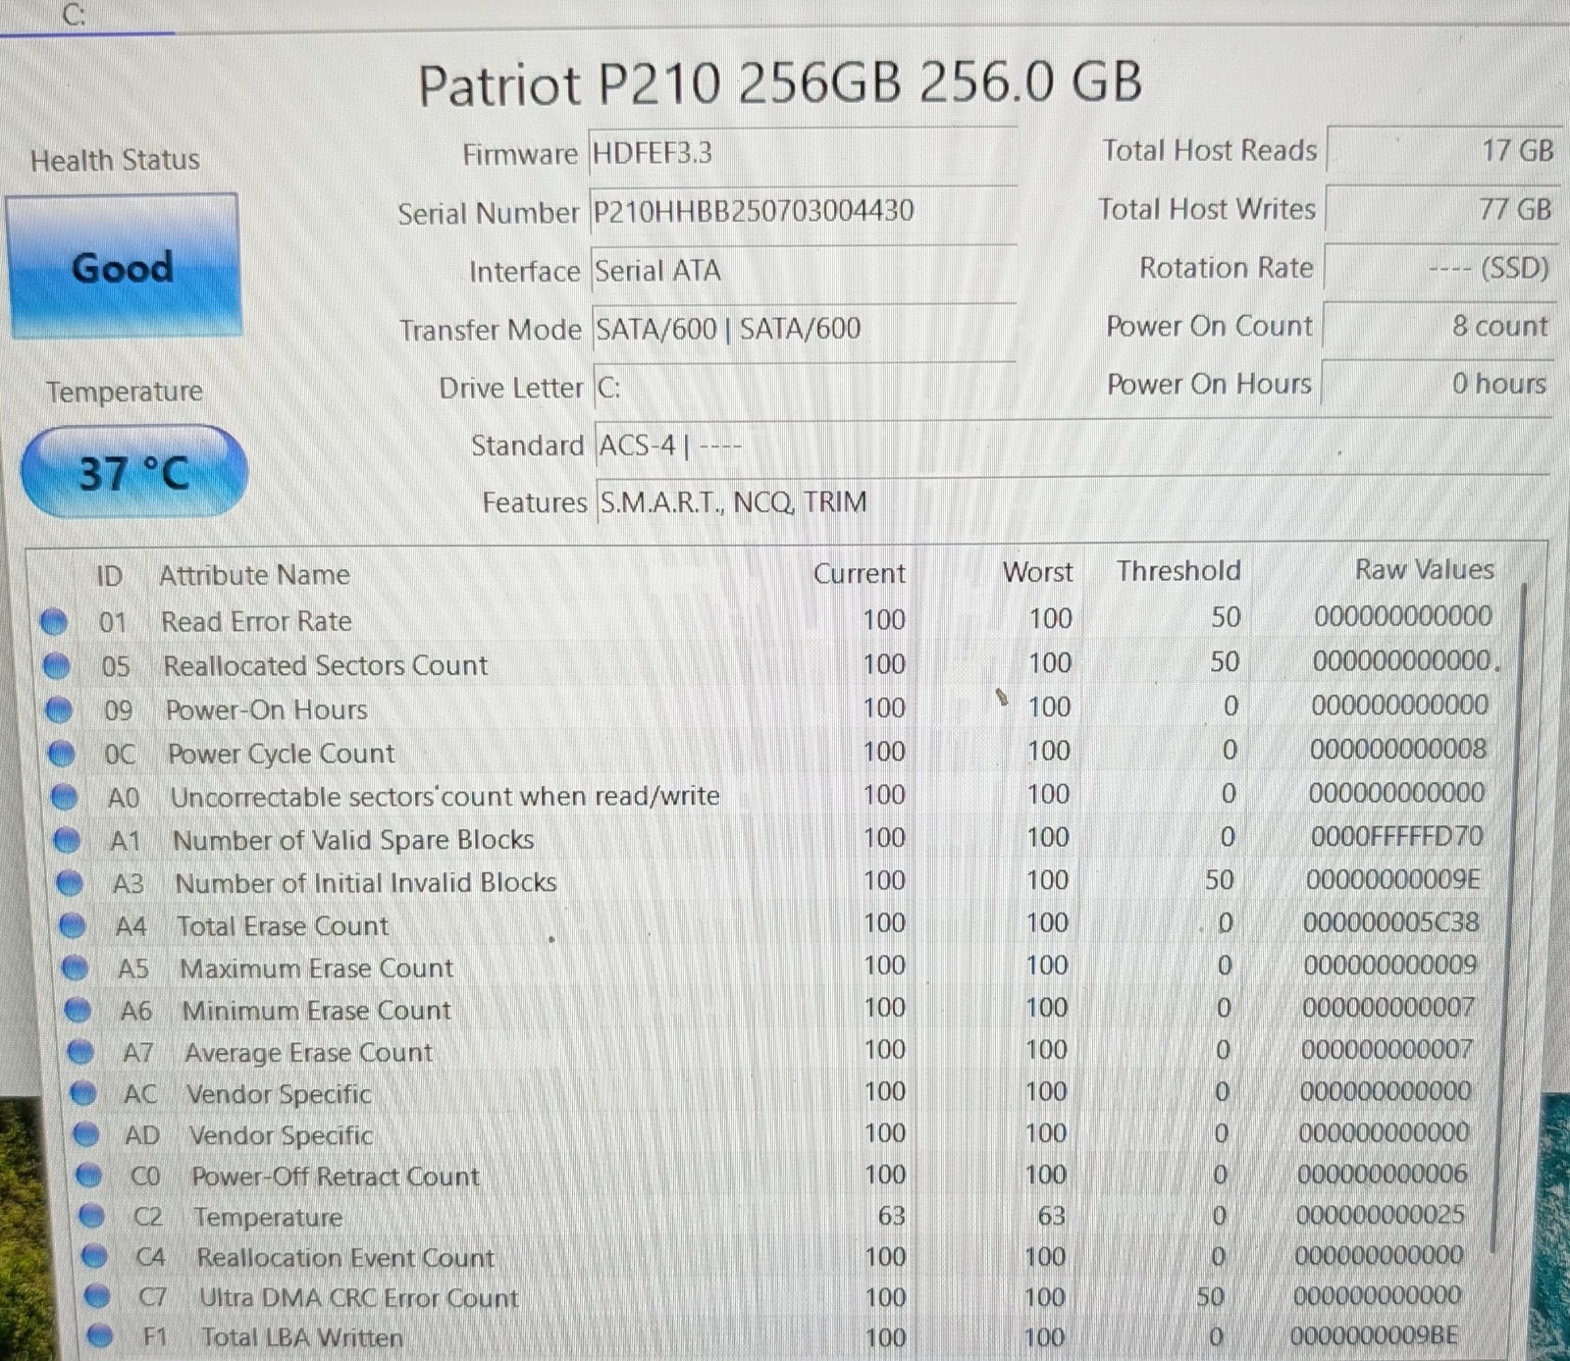
Task: Click status icon for Average Erase Count
Action: point(80,1053)
